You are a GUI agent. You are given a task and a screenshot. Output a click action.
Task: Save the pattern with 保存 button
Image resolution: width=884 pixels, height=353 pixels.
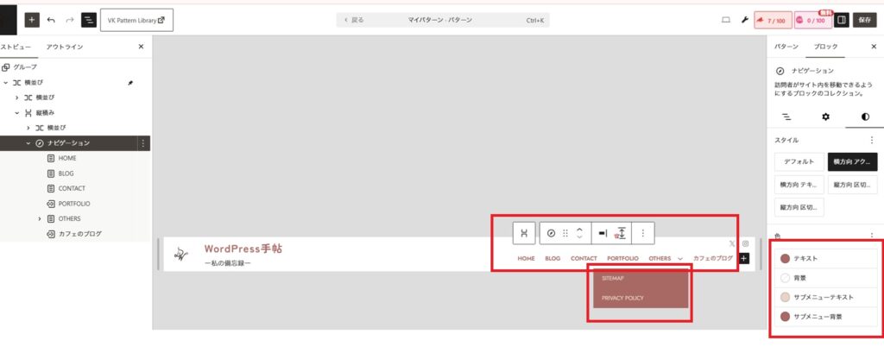864,20
